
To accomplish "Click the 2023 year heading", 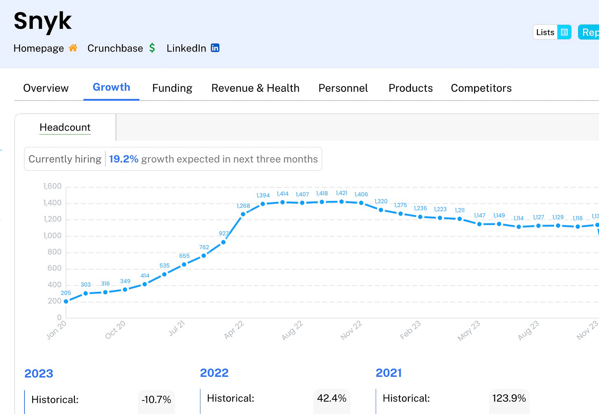I will [39, 374].
